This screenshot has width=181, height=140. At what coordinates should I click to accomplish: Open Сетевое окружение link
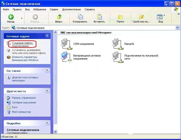(x=24, y=103)
